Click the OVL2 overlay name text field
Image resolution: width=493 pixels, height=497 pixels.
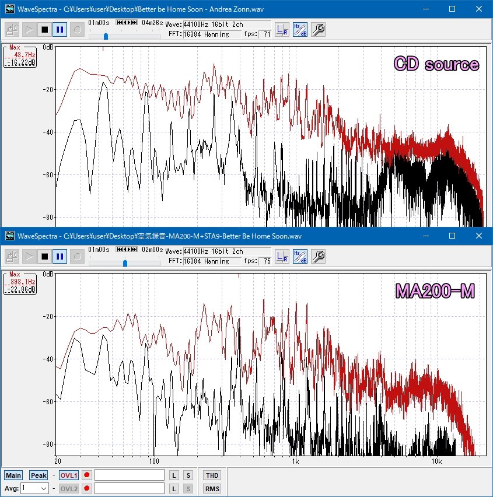(130, 488)
